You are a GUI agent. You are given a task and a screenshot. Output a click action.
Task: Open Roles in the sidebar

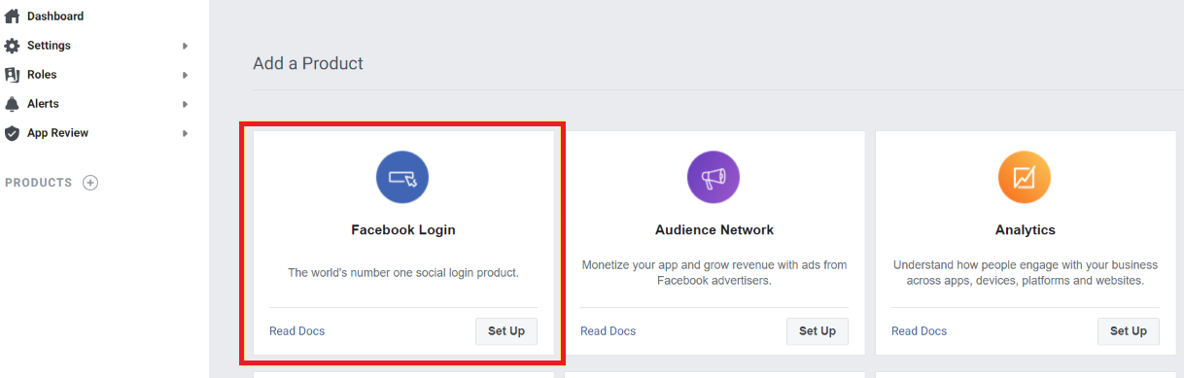pos(42,75)
